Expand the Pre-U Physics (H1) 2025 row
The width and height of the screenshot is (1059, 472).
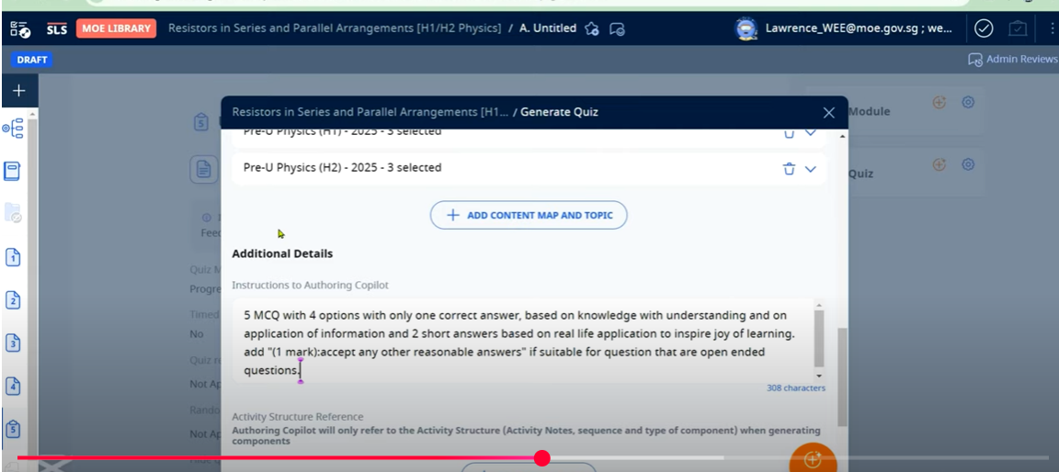click(811, 132)
